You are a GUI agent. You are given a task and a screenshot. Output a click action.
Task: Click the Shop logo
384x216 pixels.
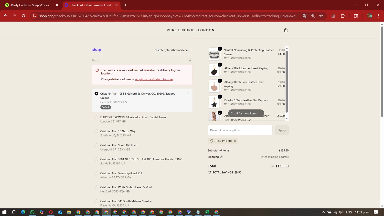tap(97, 50)
